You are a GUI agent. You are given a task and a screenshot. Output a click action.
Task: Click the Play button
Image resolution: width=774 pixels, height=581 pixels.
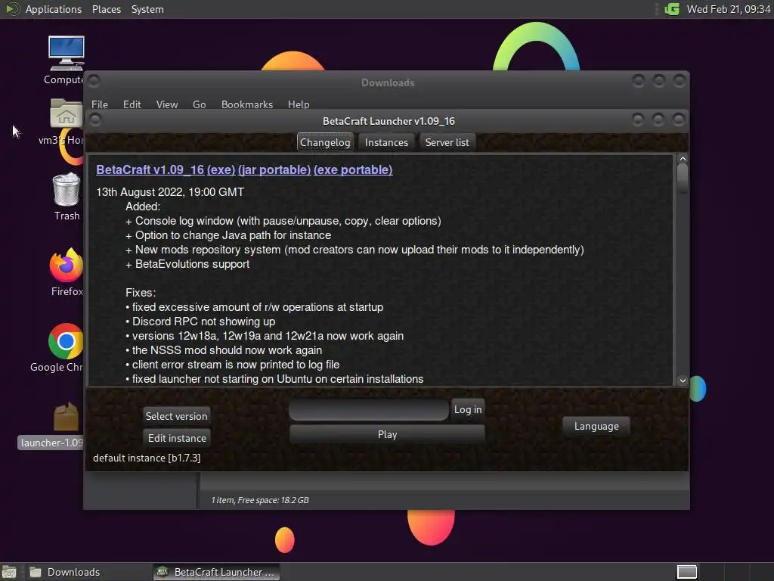click(387, 434)
